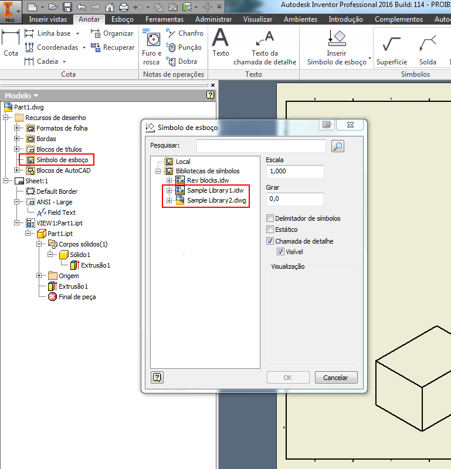Open the Esboço ribbon tab
The height and width of the screenshot is (469, 451).
click(x=122, y=19)
